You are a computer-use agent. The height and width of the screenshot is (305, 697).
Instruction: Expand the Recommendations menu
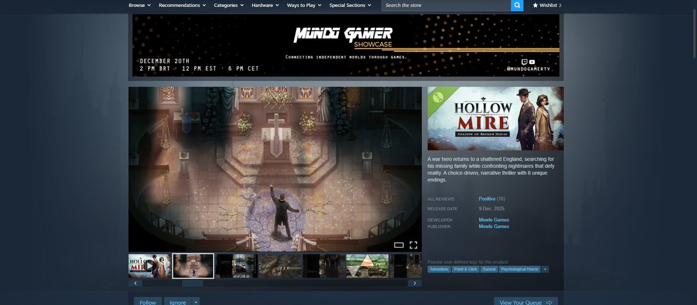[182, 5]
